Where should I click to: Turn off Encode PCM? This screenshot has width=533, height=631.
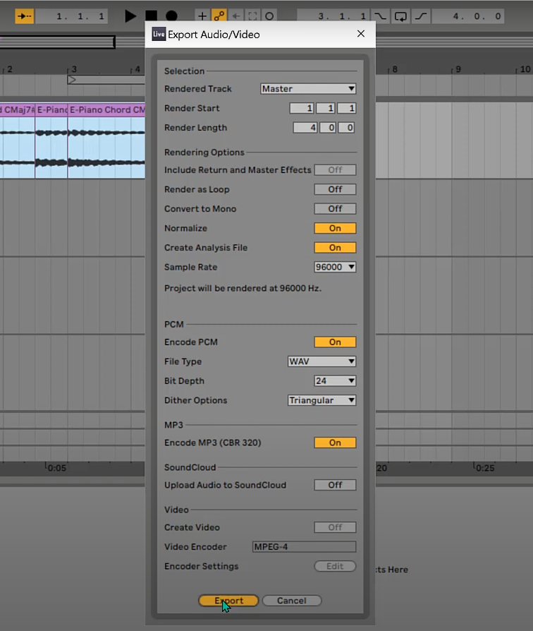point(335,342)
